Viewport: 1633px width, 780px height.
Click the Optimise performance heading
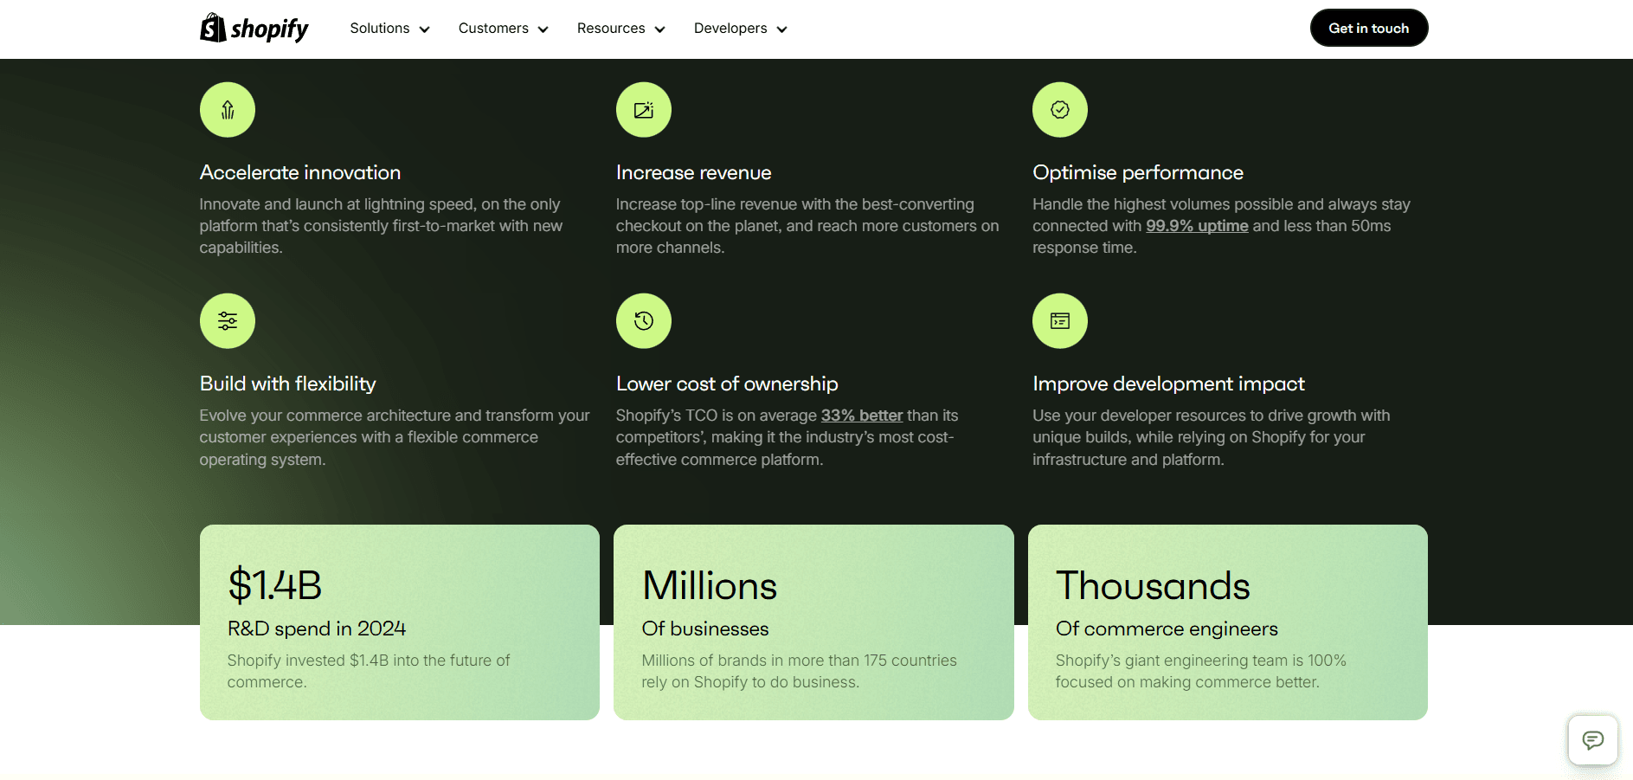tap(1138, 172)
